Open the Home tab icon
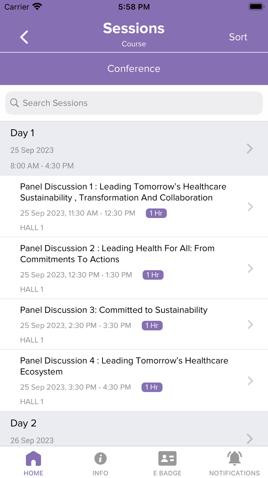This screenshot has width=268, height=478. click(x=33, y=458)
